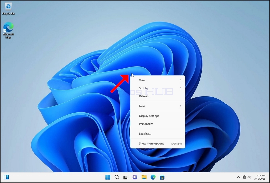Launch Edge browser from taskbar
The image size is (270, 183).
[x=153, y=177]
